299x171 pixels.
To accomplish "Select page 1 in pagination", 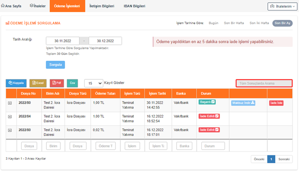I will click(x=271, y=159).
